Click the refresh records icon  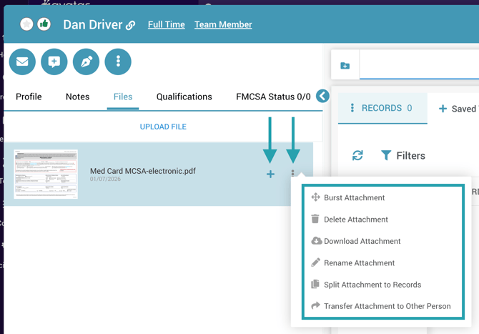coord(357,155)
